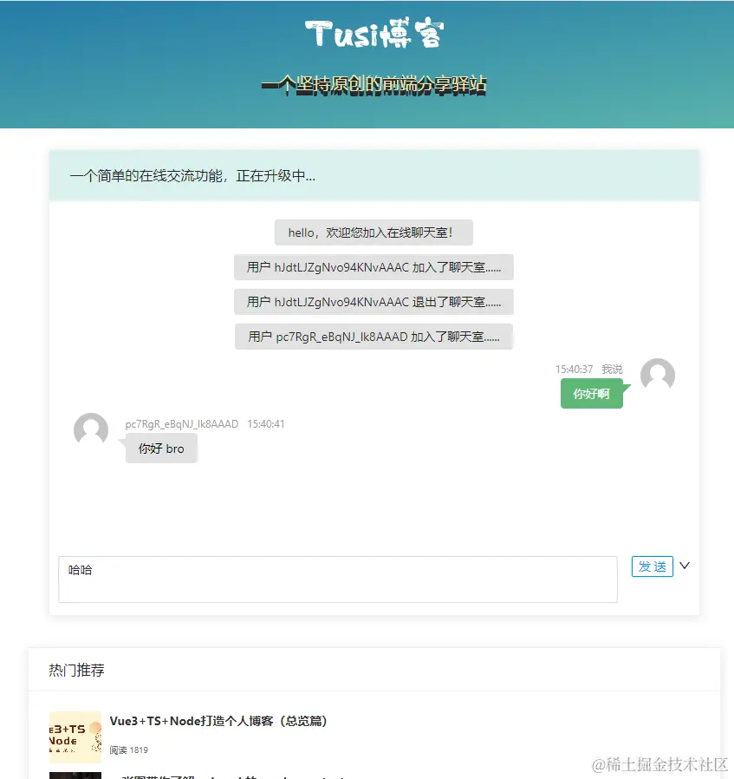Screen dimensions: 734x779
Task: Click the 15:40:37 我说 timestamp label
Action: point(588,370)
